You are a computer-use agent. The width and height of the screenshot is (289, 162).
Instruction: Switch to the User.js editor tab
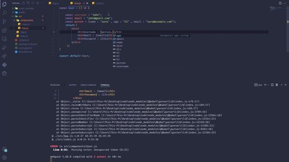click(x=77, y=3)
